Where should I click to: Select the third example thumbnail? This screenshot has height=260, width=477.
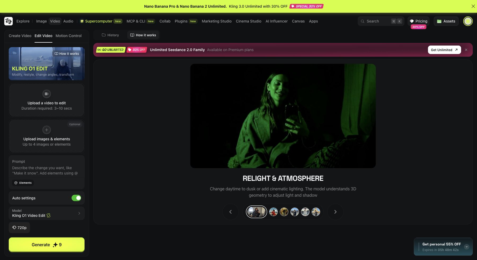(284, 212)
